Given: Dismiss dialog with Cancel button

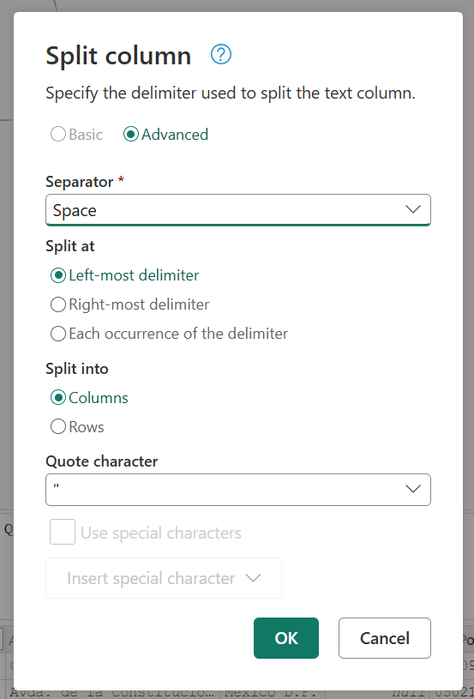Looking at the screenshot, I should click(x=385, y=638).
